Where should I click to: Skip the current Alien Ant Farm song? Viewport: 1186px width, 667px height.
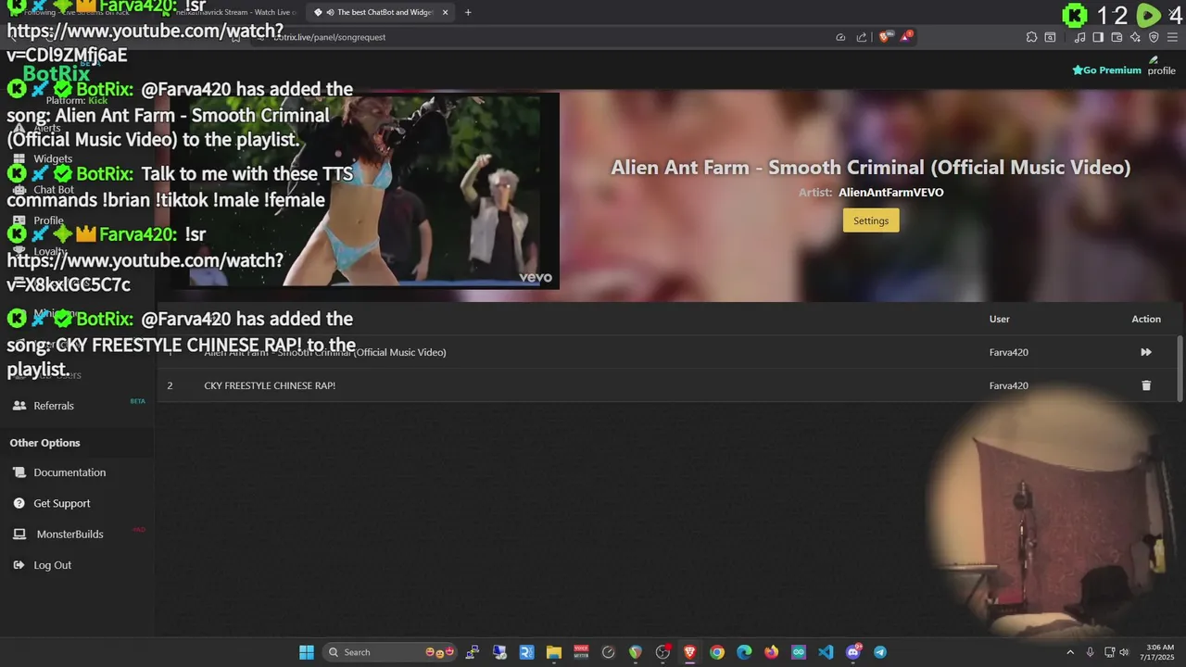pos(1146,352)
